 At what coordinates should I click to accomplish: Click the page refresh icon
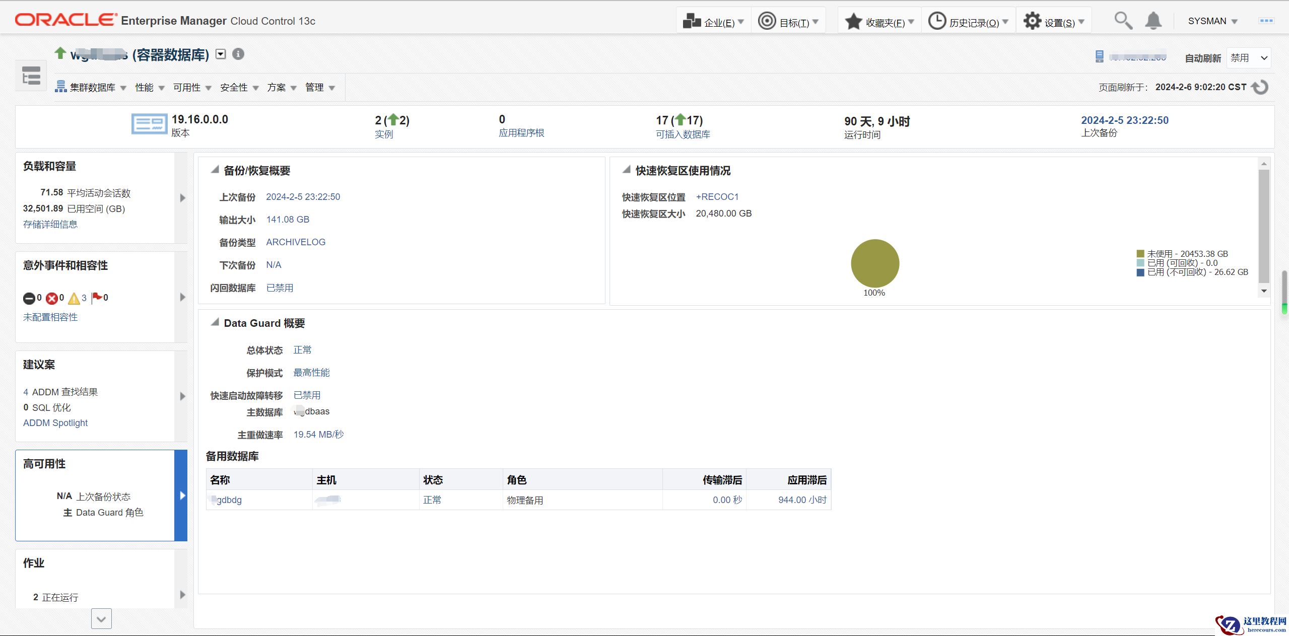(x=1260, y=87)
